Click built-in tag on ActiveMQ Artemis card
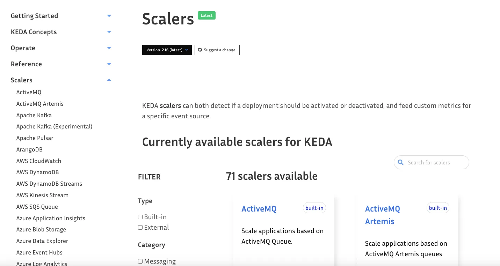Image resolution: width=500 pixels, height=266 pixels. click(438, 208)
